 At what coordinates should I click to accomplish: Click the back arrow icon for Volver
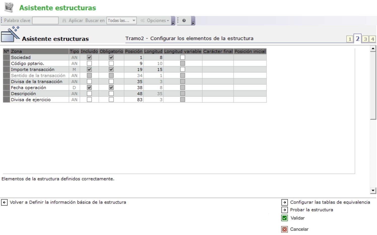point(4,202)
